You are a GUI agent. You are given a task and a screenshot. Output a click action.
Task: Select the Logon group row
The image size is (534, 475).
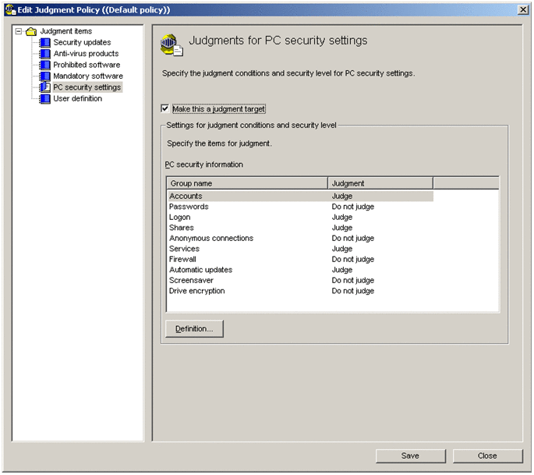(300, 217)
